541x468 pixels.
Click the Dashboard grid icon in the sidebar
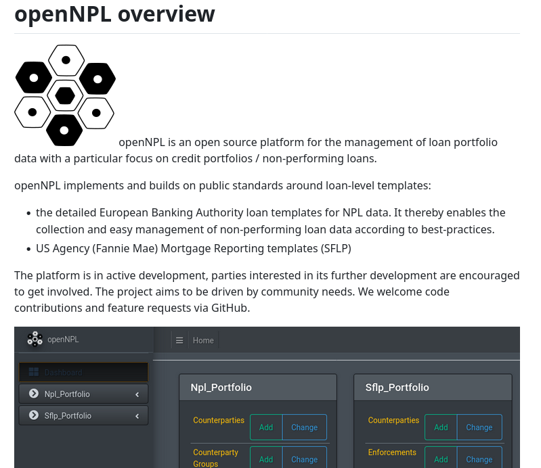click(34, 372)
